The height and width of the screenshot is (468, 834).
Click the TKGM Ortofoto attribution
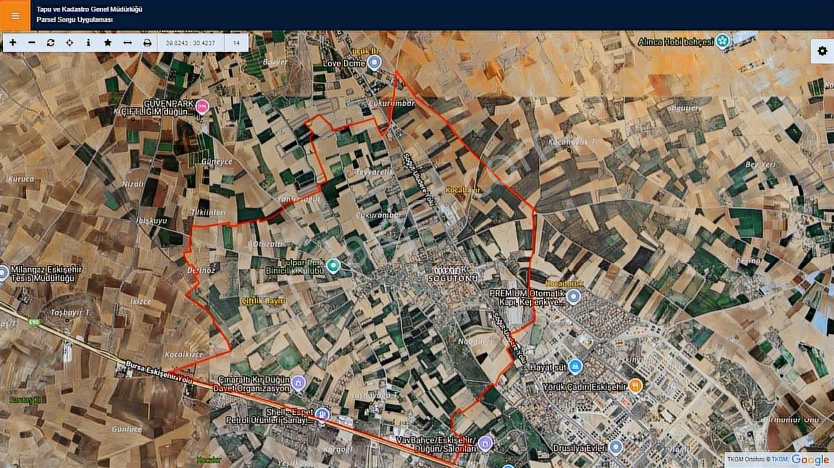click(x=758, y=460)
